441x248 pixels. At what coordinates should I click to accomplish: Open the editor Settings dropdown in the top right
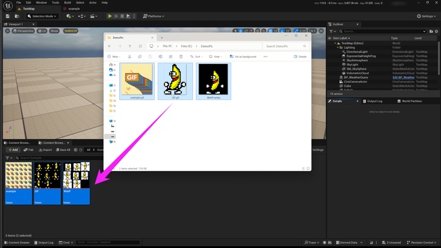[x=427, y=17]
